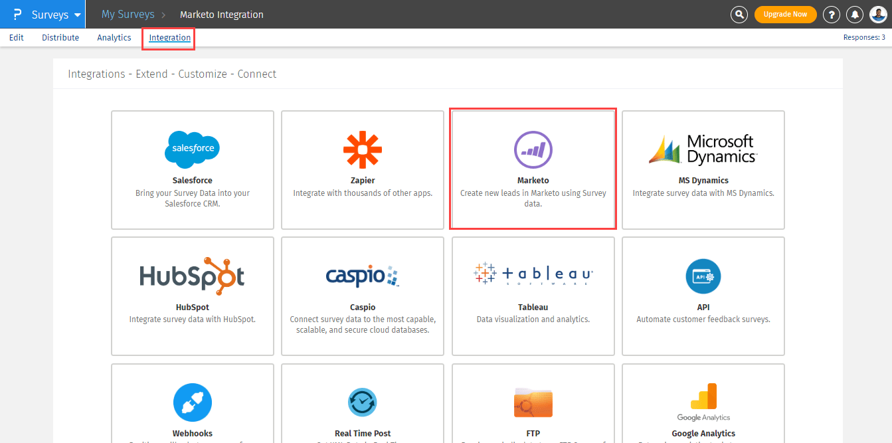Click the Salesforce cloud logo
Screen dimensions: 892x443
[x=192, y=149]
